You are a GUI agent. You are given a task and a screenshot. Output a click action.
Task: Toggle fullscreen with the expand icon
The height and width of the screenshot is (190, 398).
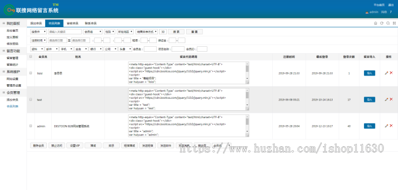click(394, 23)
